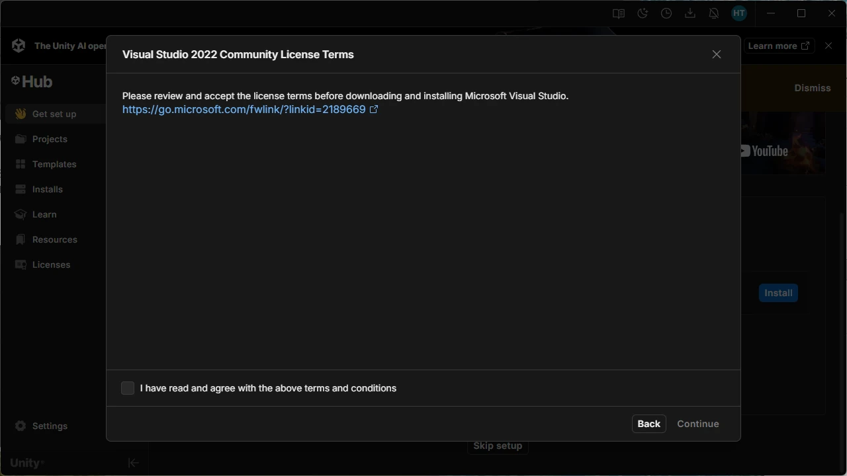Close the Unity AI banner
Image resolution: width=847 pixels, height=476 pixels.
[x=828, y=46]
